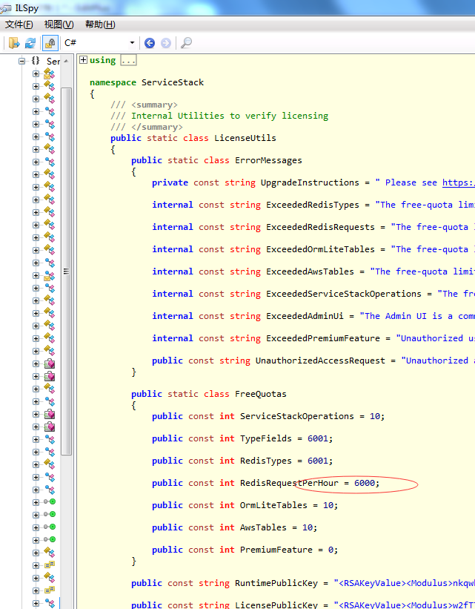Click the value 6000 of RedisRequestPerHour
The image size is (475, 609).
tap(365, 483)
